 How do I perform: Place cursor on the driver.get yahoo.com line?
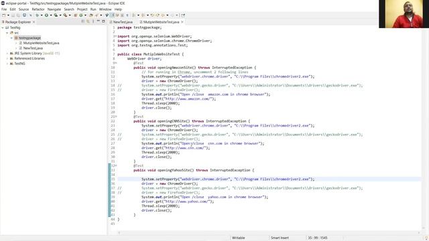(x=178, y=202)
